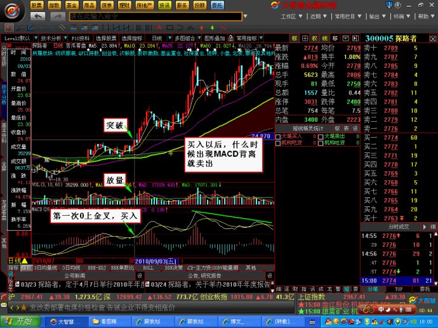Open the 03/23 探路者 news headline
Viewport: 438px width, 328px height.
[80, 284]
